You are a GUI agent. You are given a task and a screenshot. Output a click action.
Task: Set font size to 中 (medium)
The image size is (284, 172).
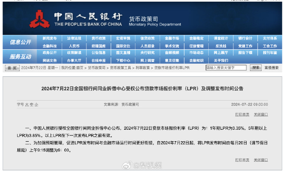coord(31,105)
